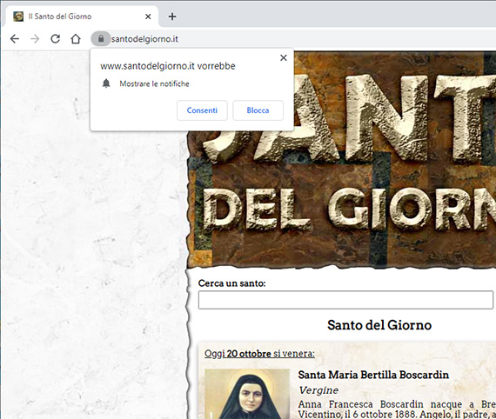Click 'Mostrare le notifiche' text in prompt
The width and height of the screenshot is (496, 419).
pyautogui.click(x=154, y=83)
